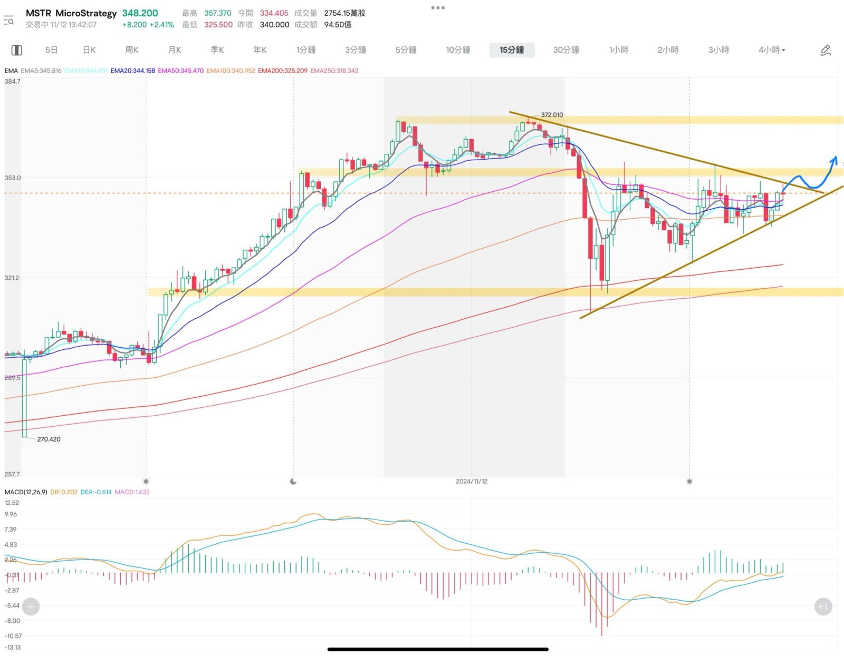This screenshot has height=656, width=844.
Task: Click the 257.7 price axis label
Action: [12, 475]
